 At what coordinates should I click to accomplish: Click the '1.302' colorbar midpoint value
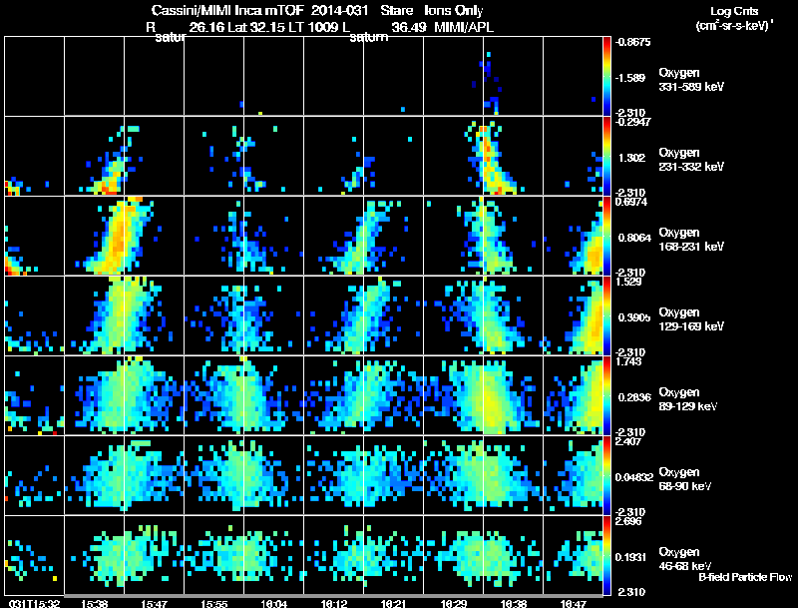(631, 158)
